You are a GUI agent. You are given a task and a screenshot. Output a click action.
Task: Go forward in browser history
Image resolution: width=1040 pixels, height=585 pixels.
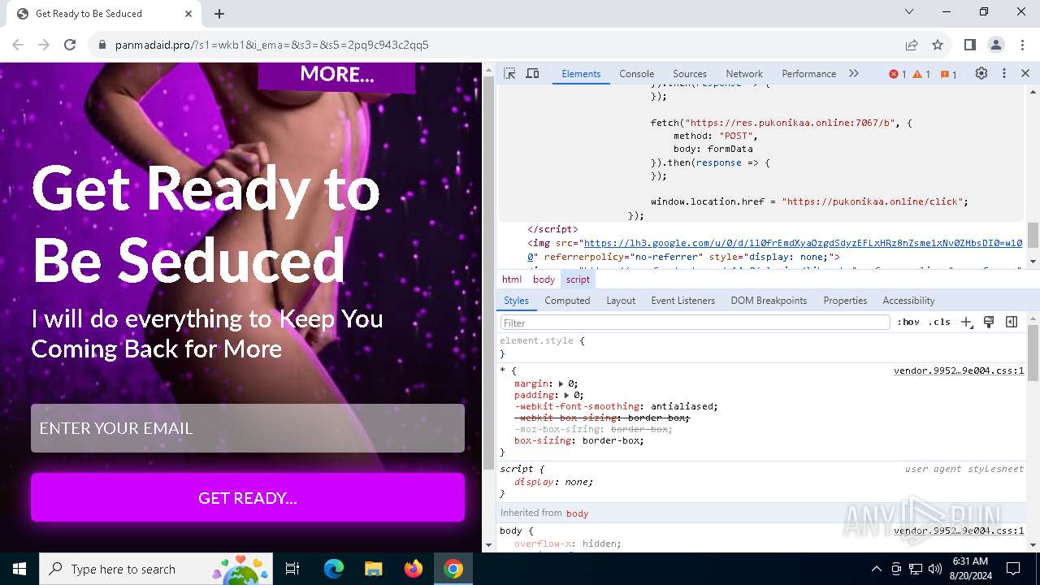[44, 45]
